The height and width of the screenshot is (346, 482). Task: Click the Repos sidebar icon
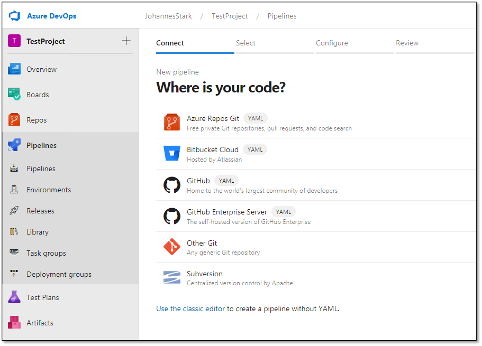[x=14, y=120]
